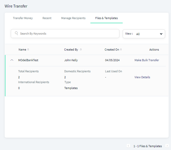
Task: Open View Details link
Action: (142, 77)
